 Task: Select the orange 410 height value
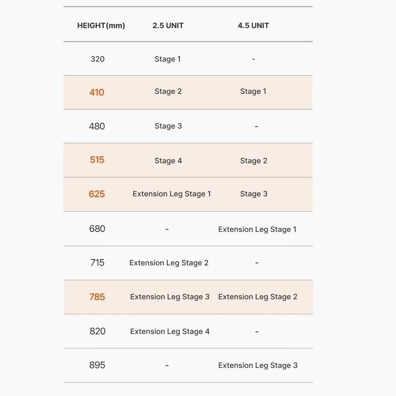pyautogui.click(x=97, y=92)
